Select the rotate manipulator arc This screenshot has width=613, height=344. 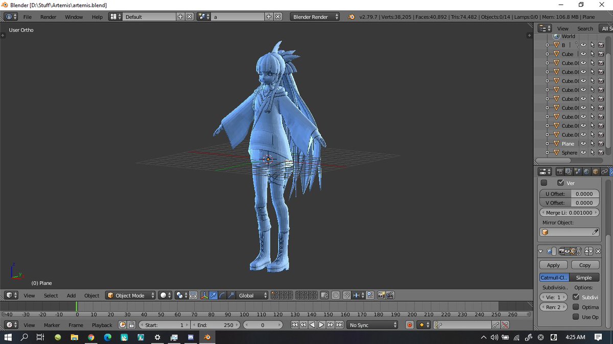(222, 296)
